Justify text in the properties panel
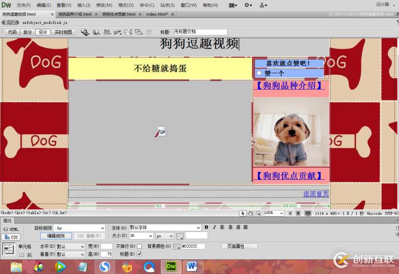The height and width of the screenshot is (274, 399). (x=246, y=227)
